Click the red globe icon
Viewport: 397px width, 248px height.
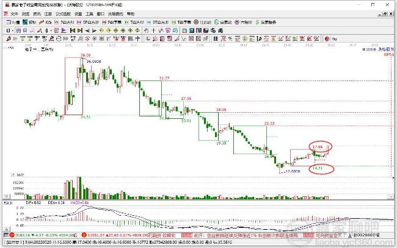[327, 38]
